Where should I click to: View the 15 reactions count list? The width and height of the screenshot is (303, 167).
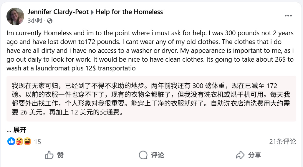click(x=37, y=142)
